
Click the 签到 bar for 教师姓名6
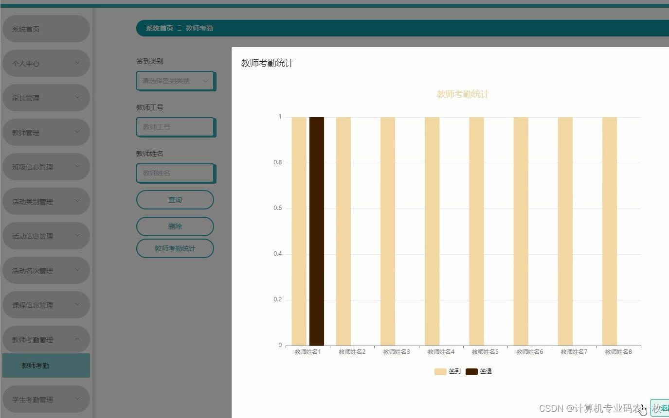tap(521, 231)
